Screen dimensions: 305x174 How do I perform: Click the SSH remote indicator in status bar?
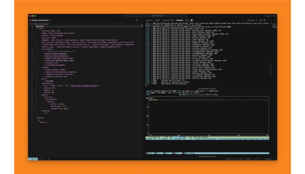pyautogui.click(x=33, y=159)
